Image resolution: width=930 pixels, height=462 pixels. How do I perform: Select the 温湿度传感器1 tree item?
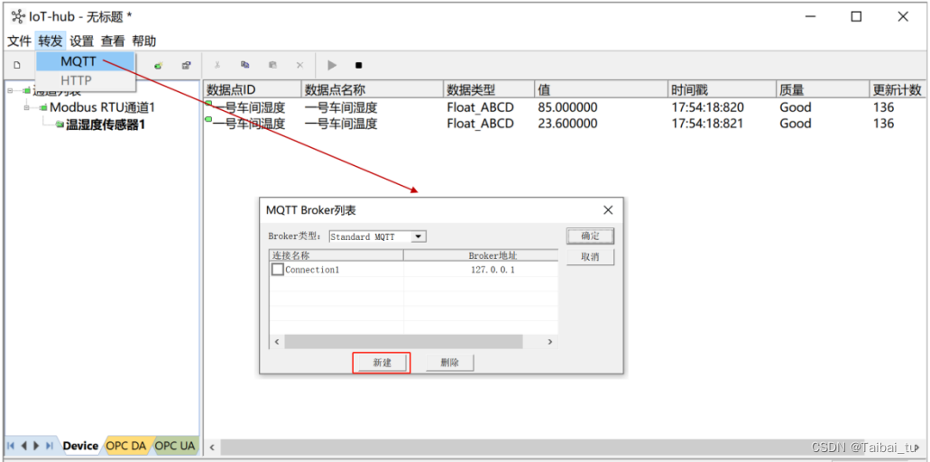(x=106, y=125)
